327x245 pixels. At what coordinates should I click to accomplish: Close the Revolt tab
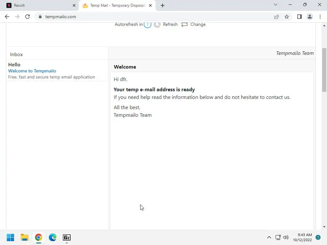click(x=74, y=5)
